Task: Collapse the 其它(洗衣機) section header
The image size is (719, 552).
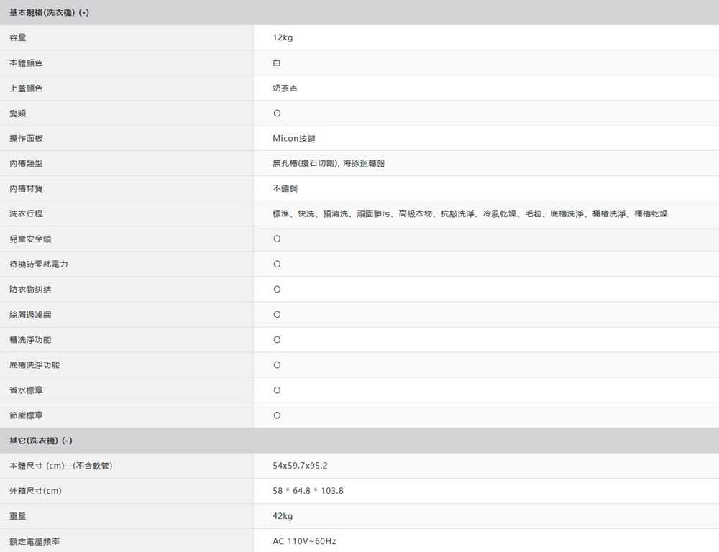Action: 41,441
